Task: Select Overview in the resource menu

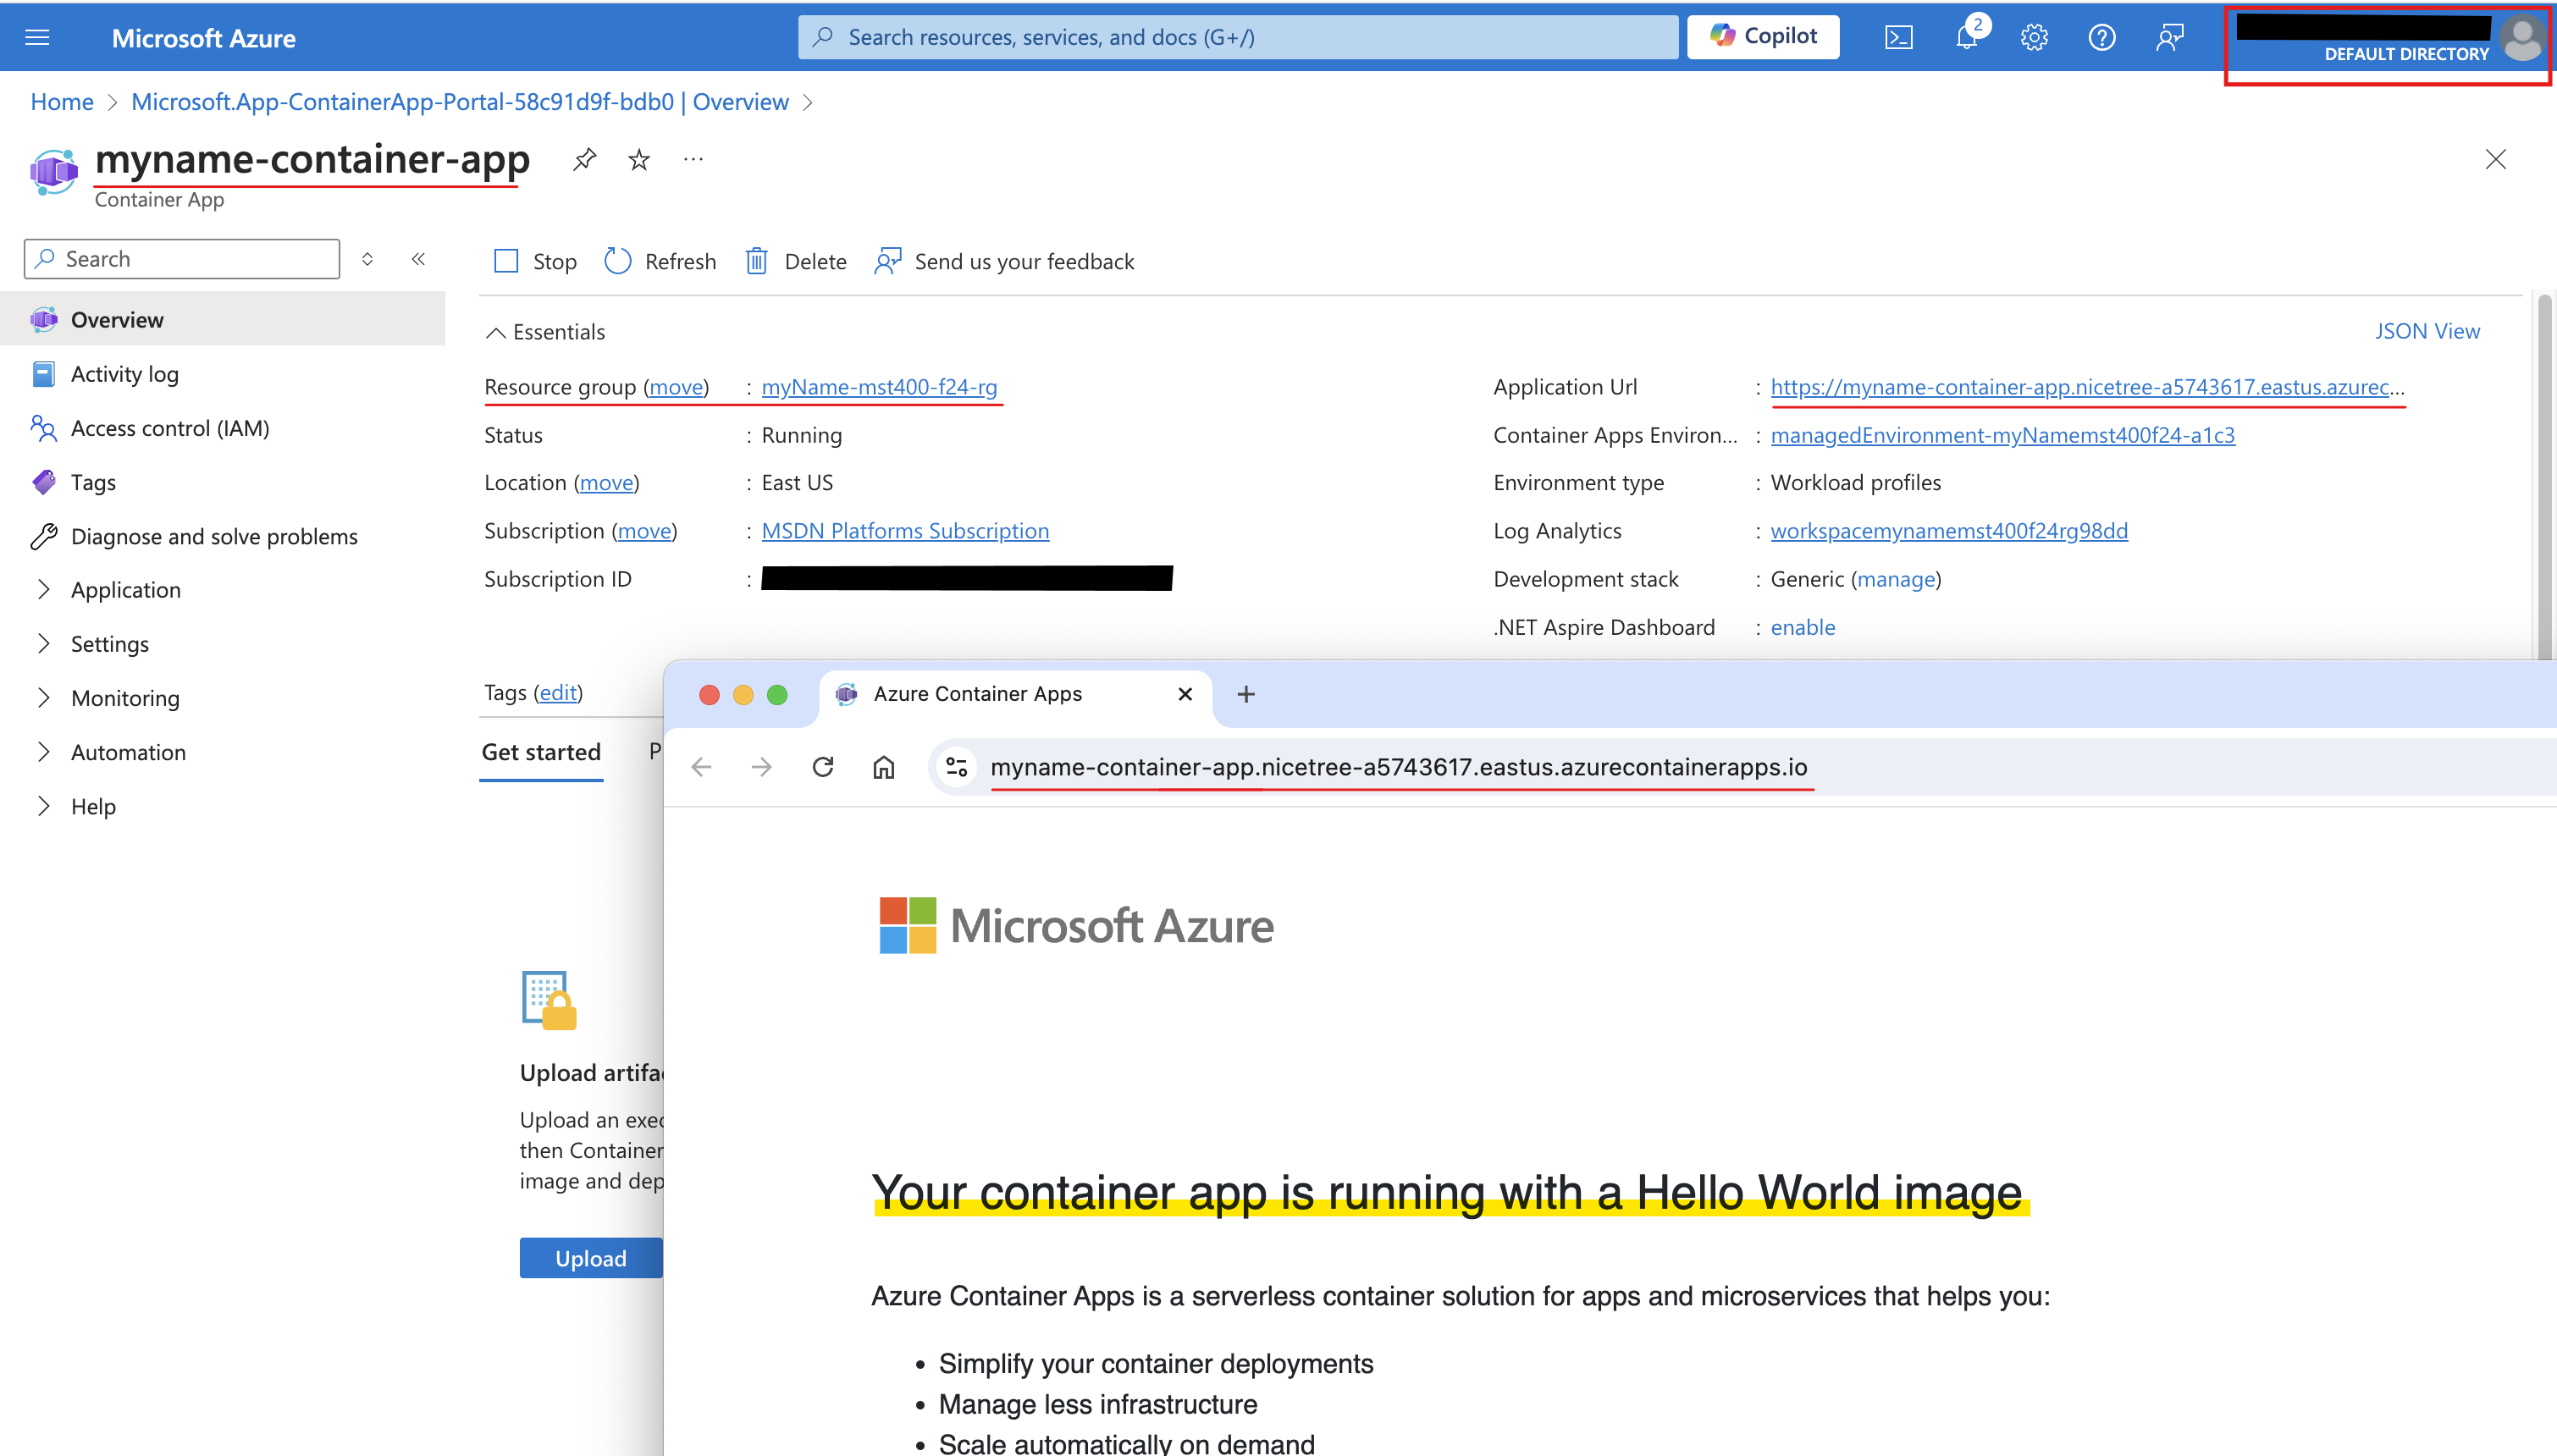Action: click(222, 319)
